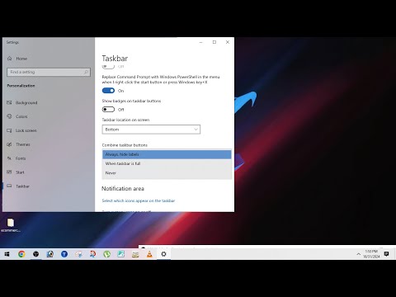The height and width of the screenshot is (297, 396).
Task: Select 'When taskbar is full' option
Action: [167, 163]
